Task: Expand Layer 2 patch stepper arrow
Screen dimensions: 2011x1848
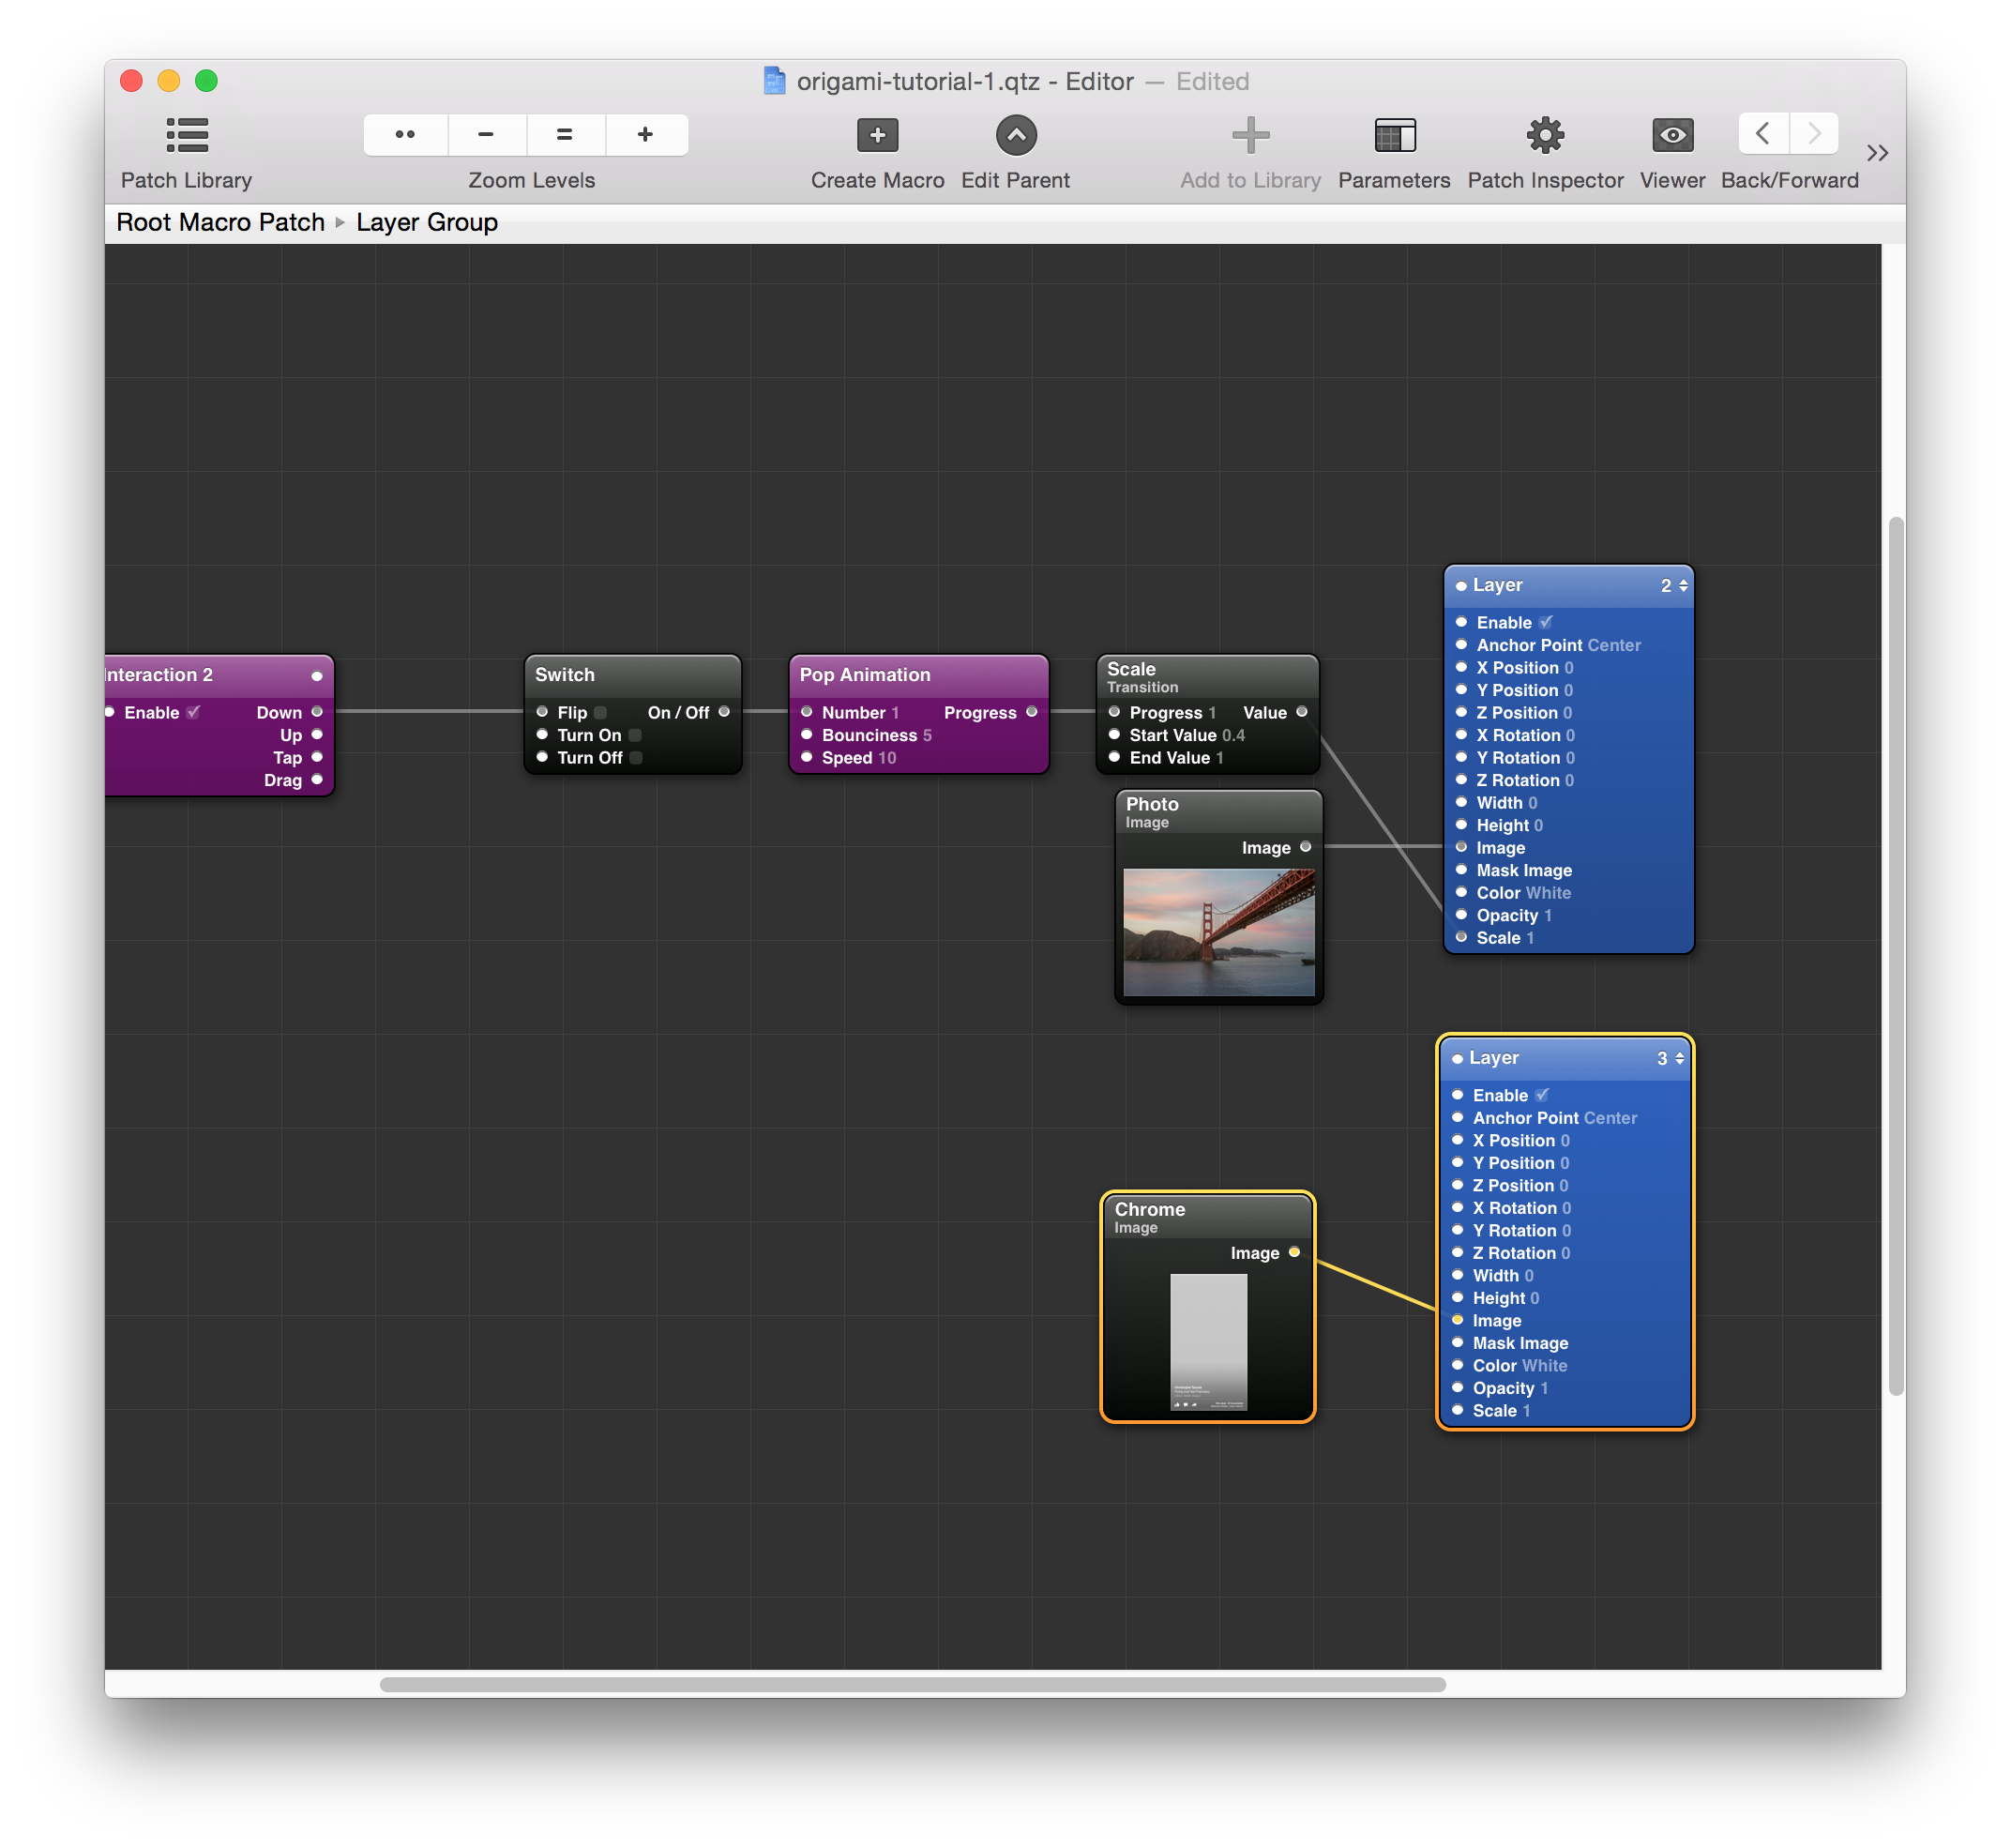Action: (1676, 585)
